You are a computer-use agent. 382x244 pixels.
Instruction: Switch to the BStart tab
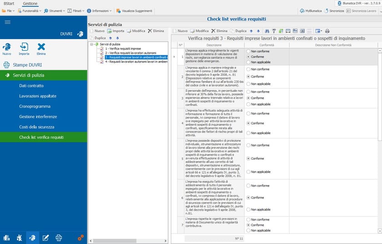9,3
